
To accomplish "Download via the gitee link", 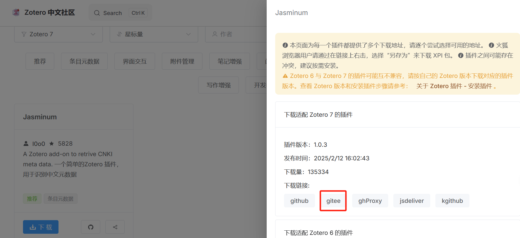I will (x=333, y=201).
